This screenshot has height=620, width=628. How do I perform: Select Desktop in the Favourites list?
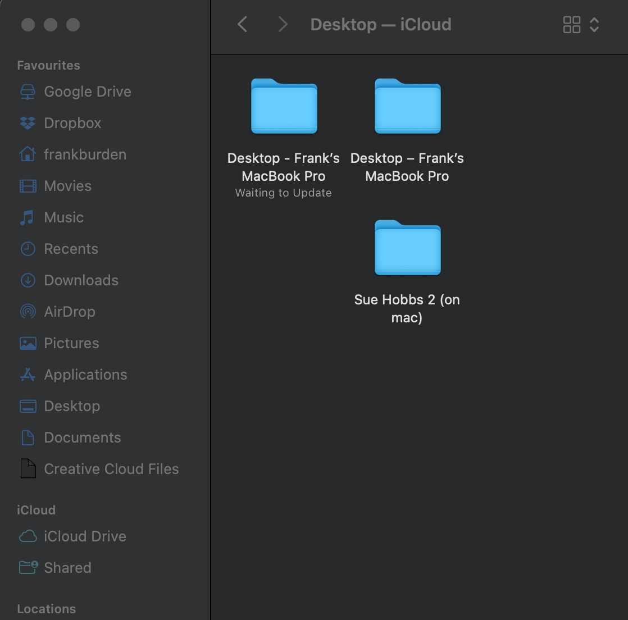coord(72,406)
